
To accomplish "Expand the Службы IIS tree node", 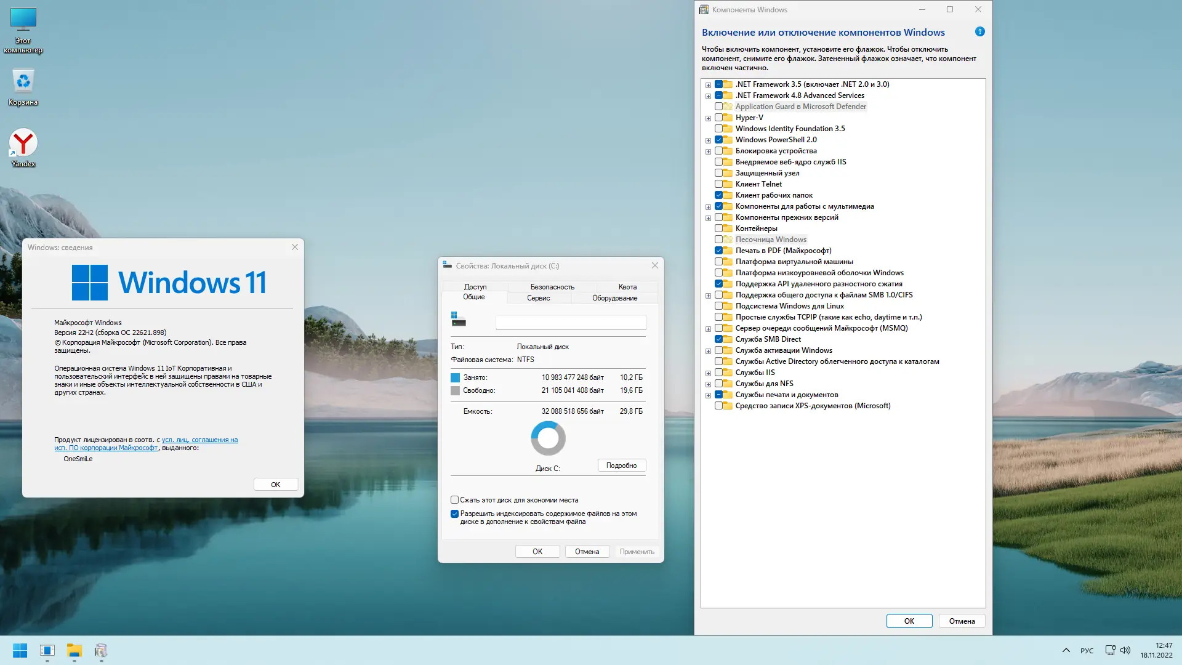I will pyautogui.click(x=708, y=373).
